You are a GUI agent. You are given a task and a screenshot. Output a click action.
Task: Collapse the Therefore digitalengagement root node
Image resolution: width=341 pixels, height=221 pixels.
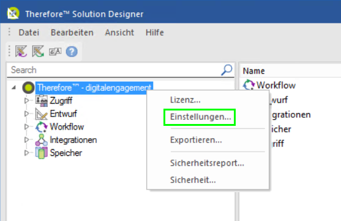pyautogui.click(x=13, y=88)
